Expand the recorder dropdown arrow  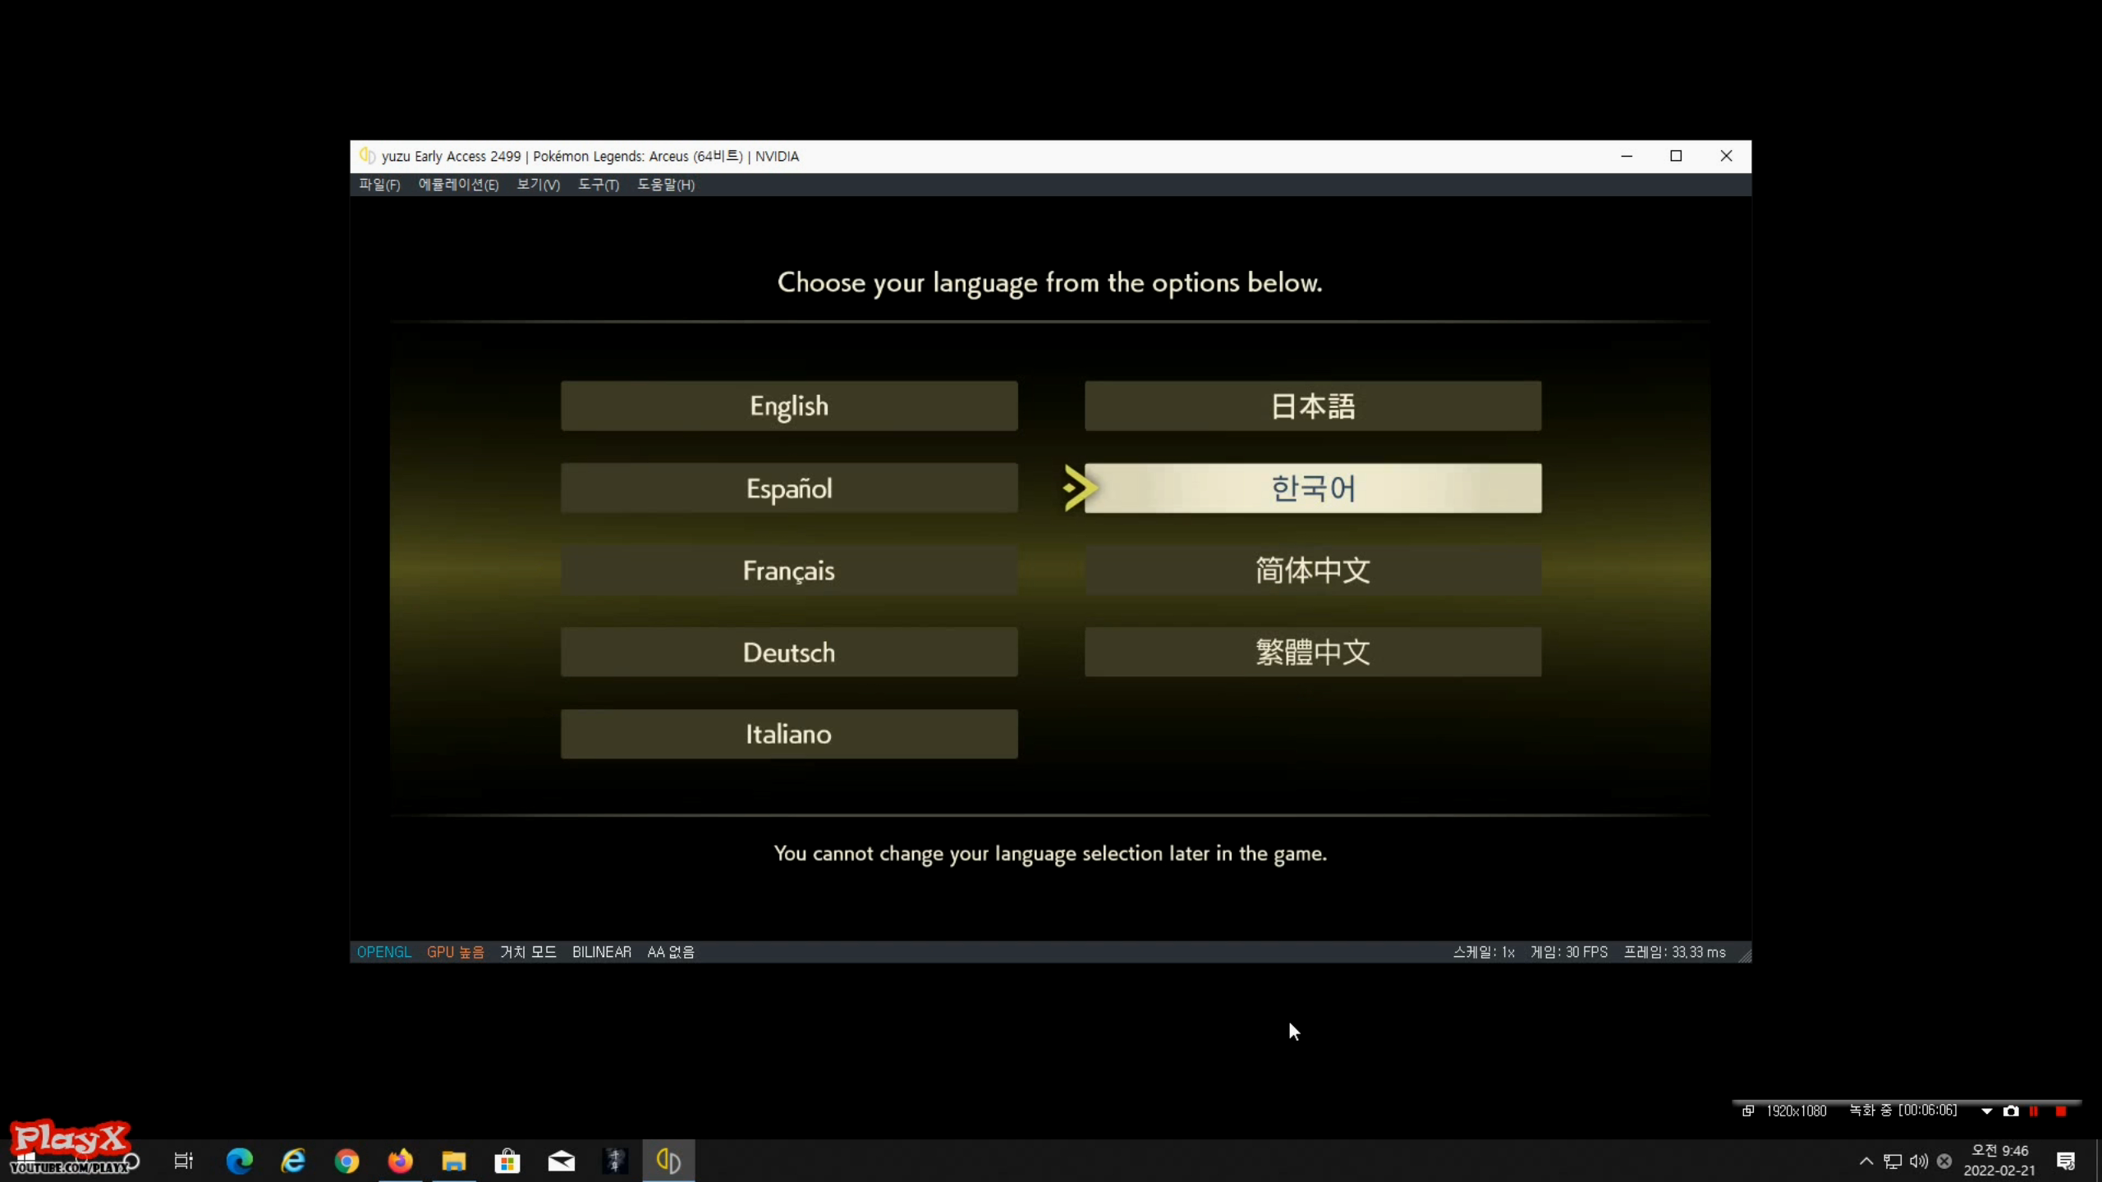pos(1986,1111)
